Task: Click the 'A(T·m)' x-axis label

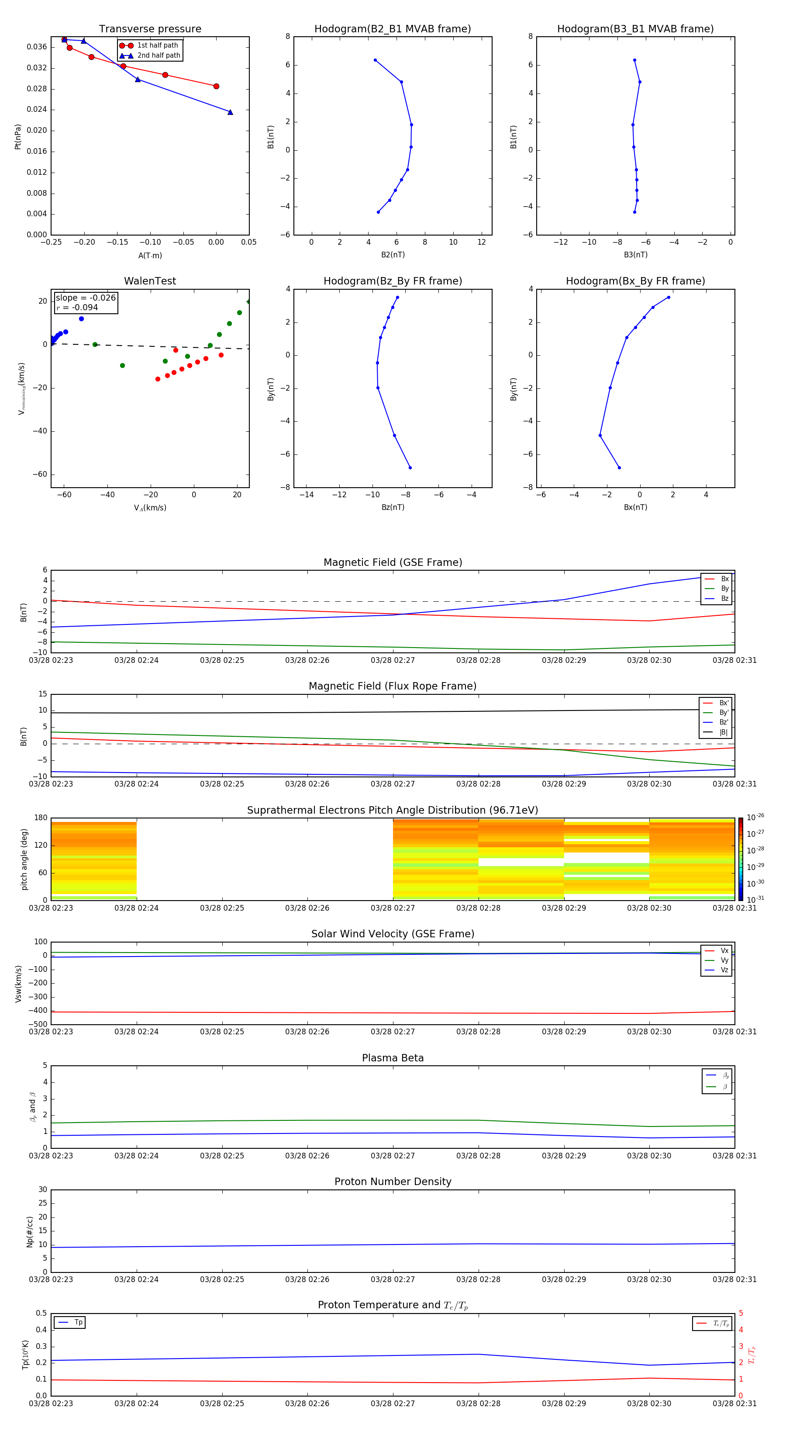Action: (x=150, y=256)
